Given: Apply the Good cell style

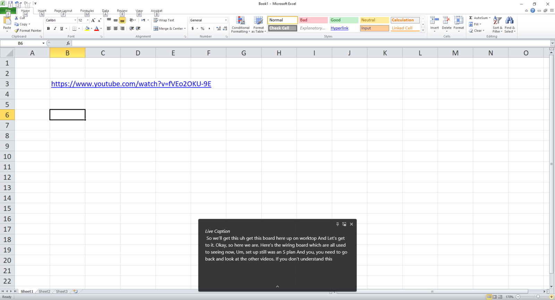Looking at the screenshot, I should 343,20.
